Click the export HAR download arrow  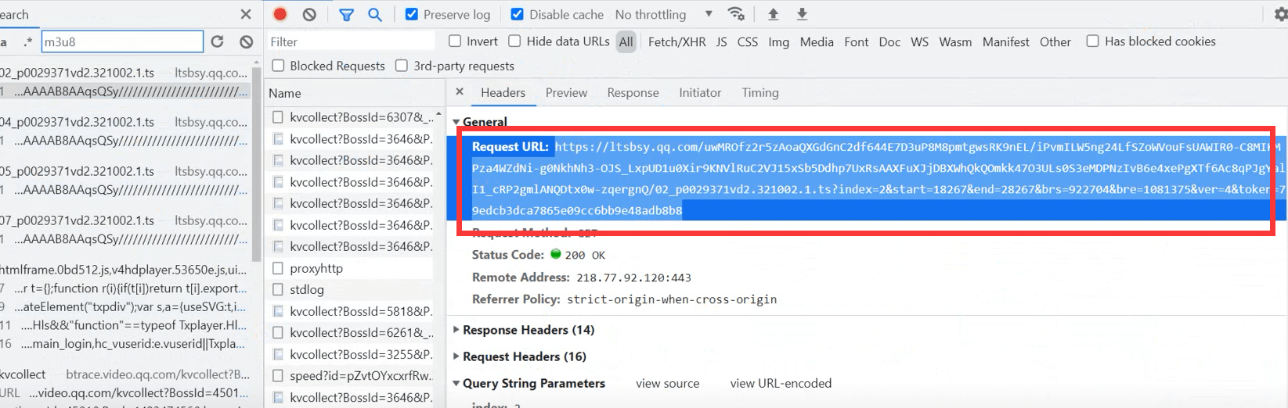click(x=802, y=14)
